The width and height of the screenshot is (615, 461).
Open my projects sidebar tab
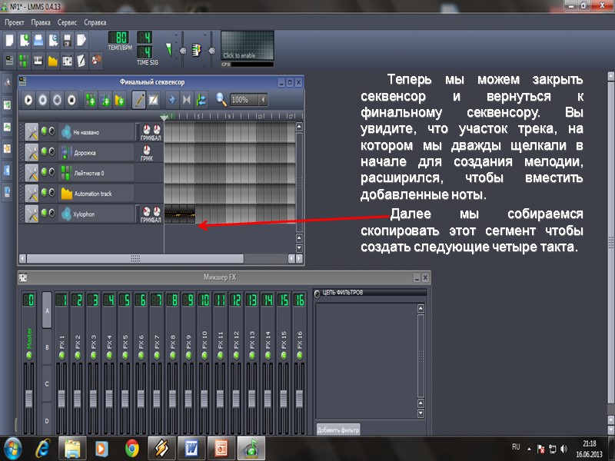(x=8, y=105)
